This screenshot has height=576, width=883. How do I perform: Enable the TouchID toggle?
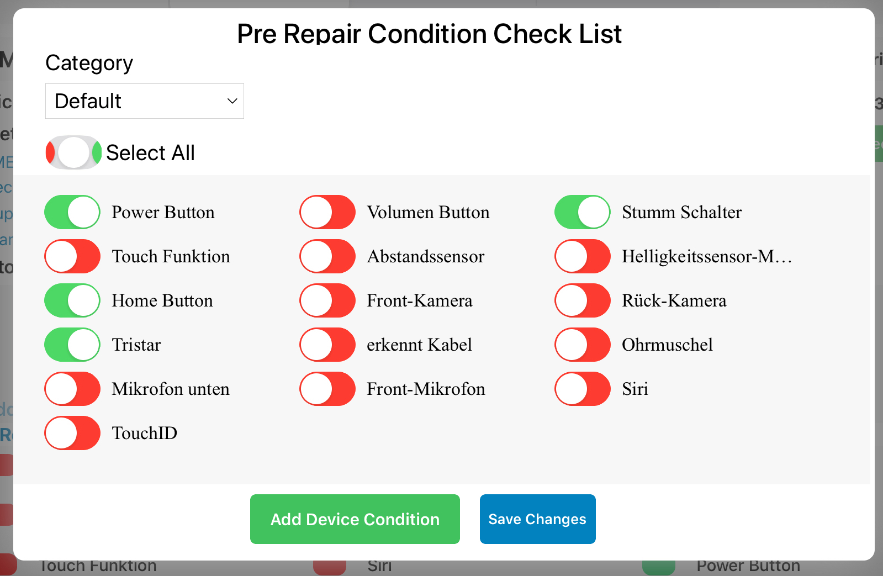click(72, 433)
